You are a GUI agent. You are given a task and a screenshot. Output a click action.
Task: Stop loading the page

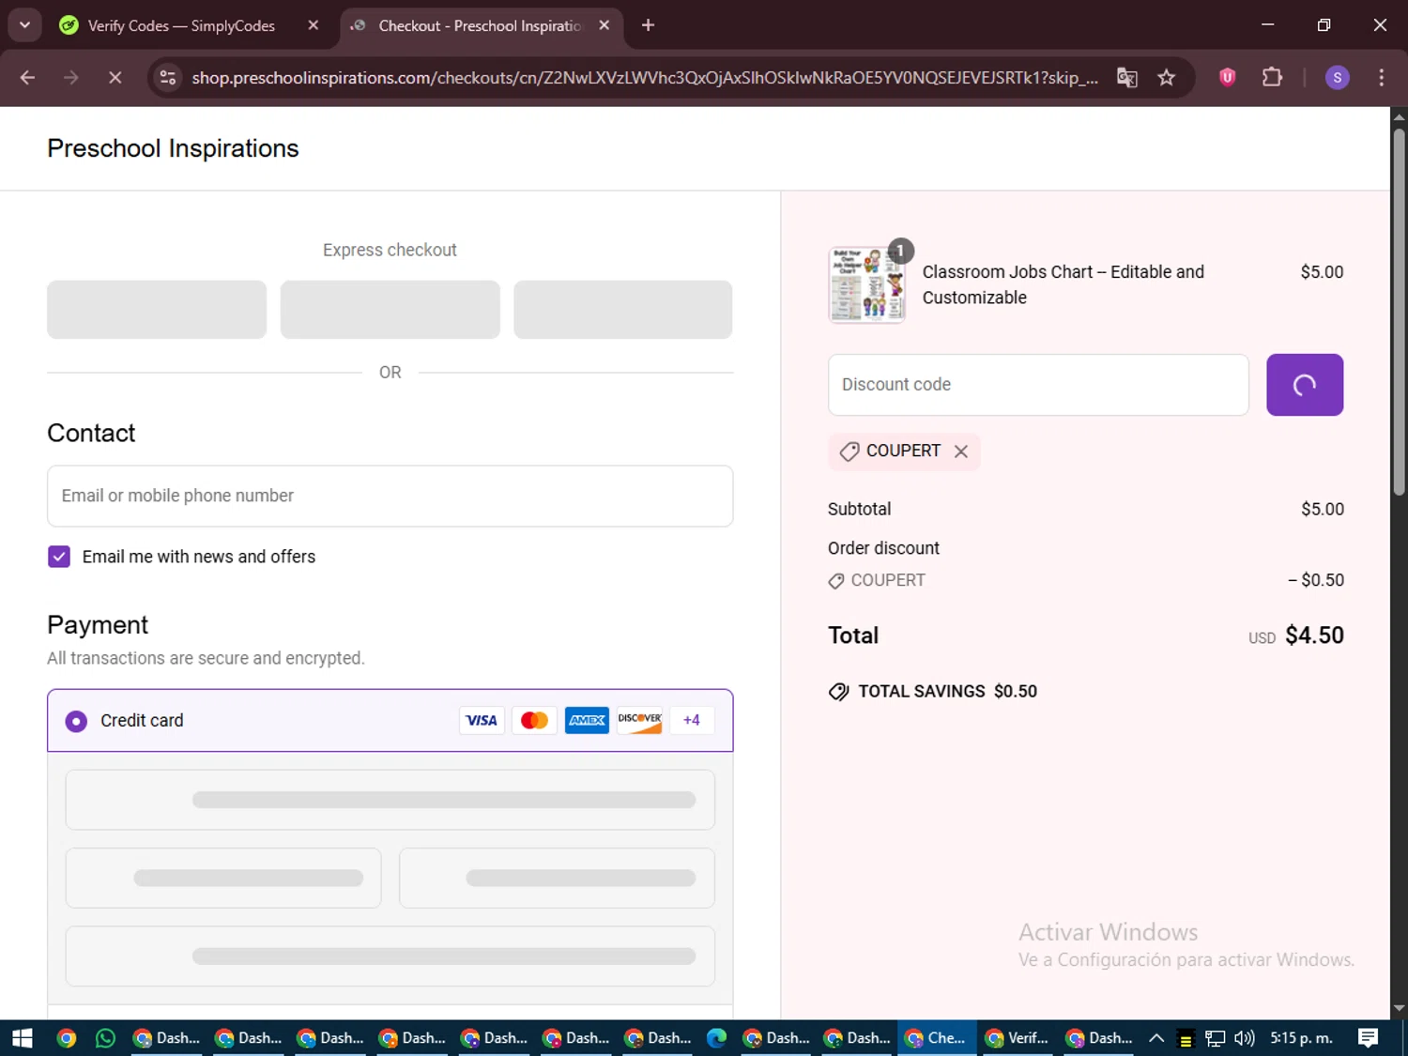click(x=115, y=78)
